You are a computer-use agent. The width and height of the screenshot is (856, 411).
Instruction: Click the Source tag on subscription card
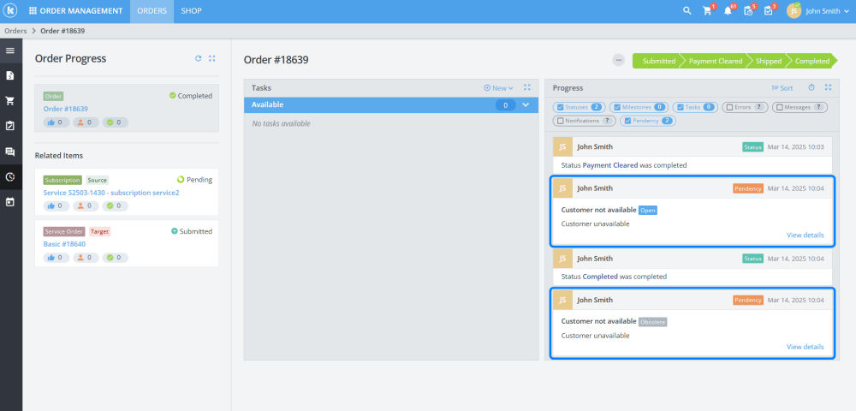98,180
